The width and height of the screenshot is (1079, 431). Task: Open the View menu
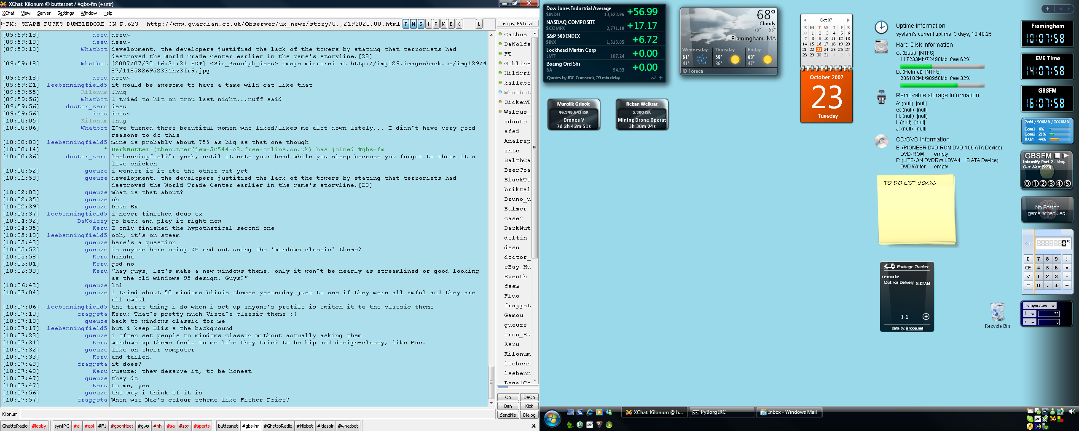[x=26, y=13]
